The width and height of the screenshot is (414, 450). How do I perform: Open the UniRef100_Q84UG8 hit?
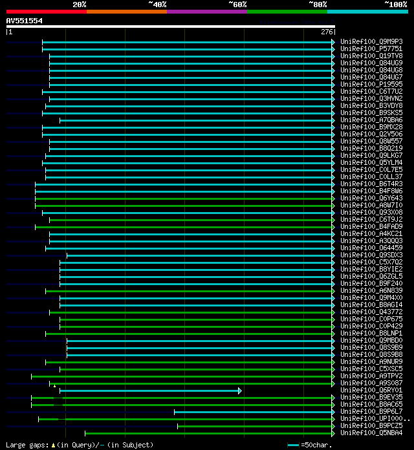(371, 70)
